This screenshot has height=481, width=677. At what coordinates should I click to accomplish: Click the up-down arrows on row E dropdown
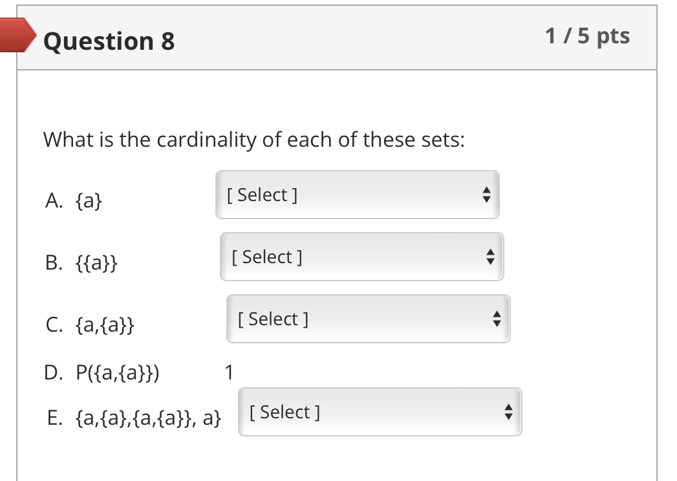[508, 412]
